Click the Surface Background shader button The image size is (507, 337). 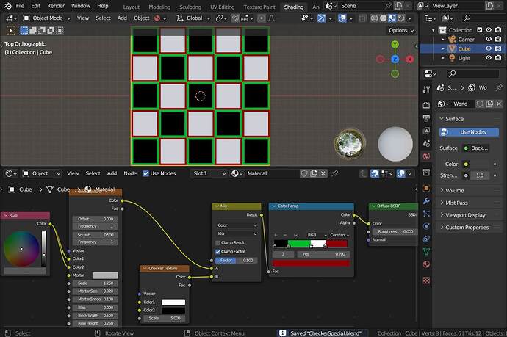[x=476, y=148]
